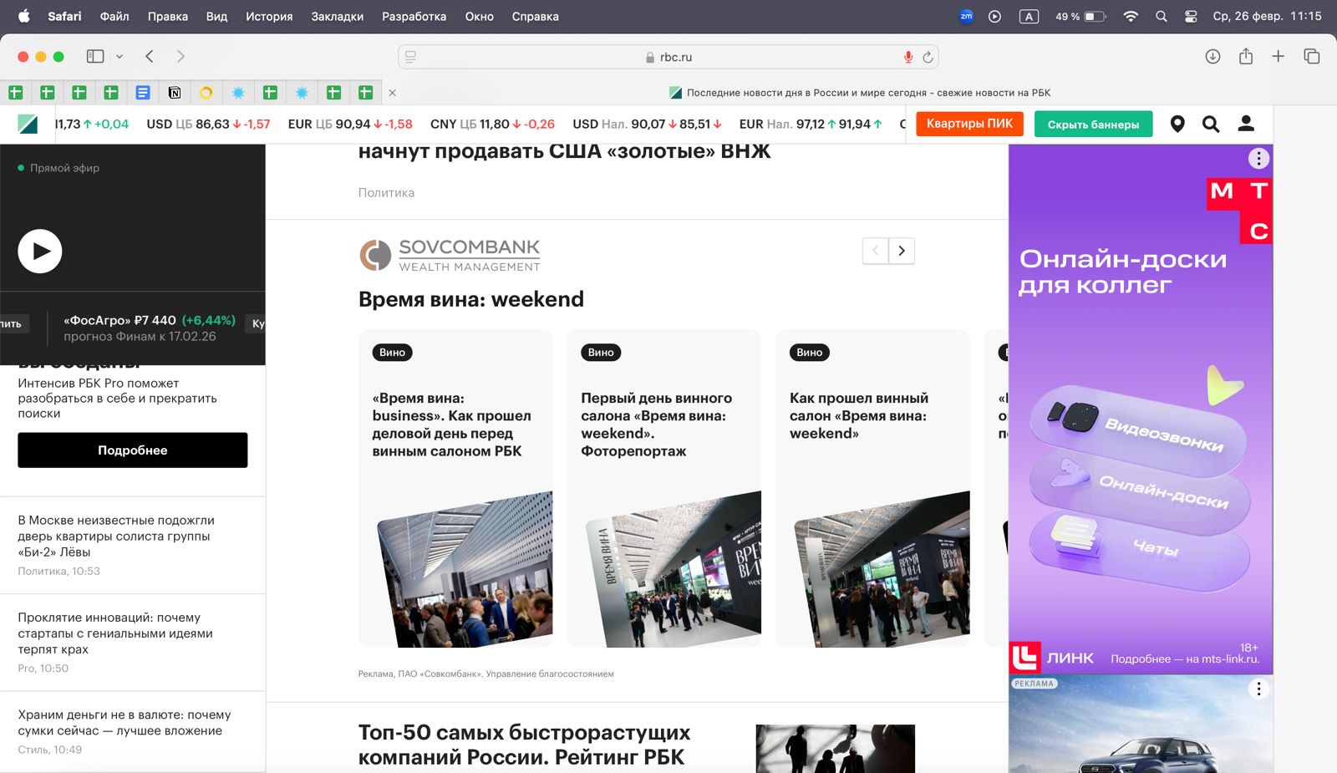
Task: Open the reader page-settings icon in address bar
Action: coord(410,57)
